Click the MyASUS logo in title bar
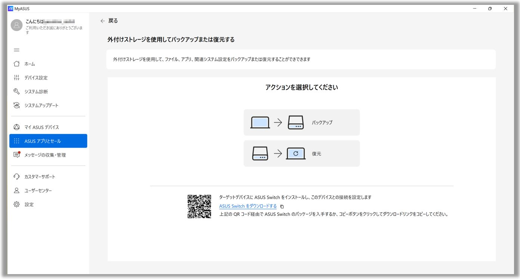 10,9
